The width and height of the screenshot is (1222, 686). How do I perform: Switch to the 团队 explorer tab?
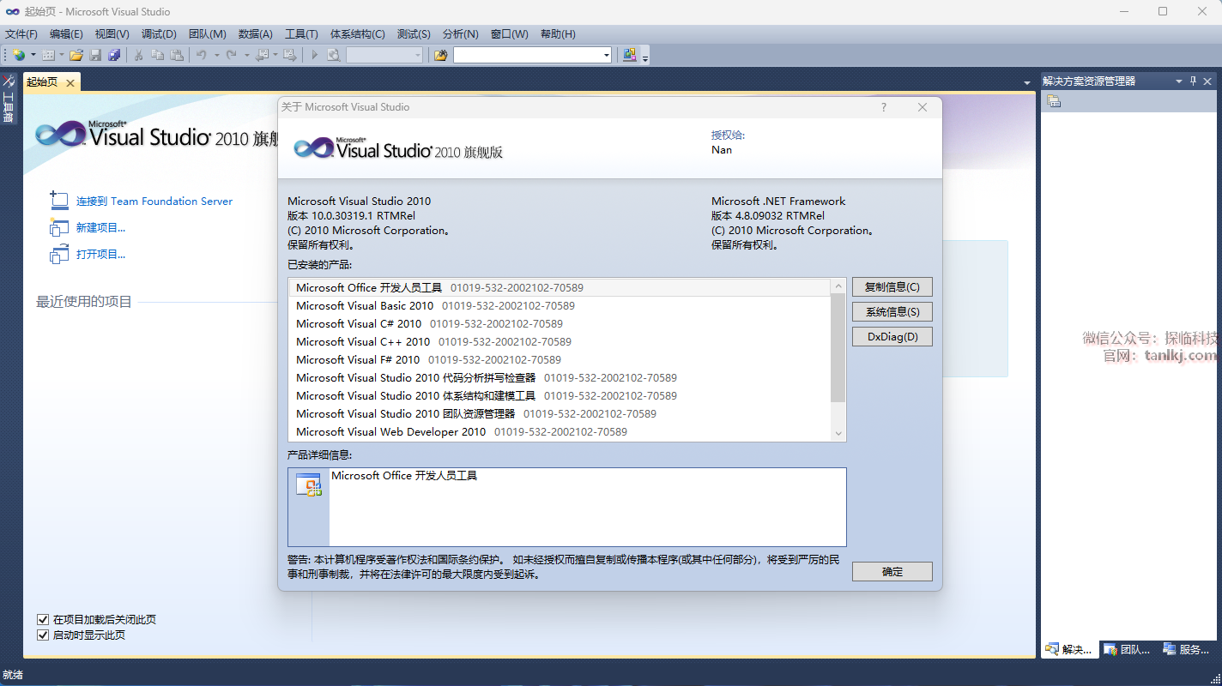click(1127, 649)
